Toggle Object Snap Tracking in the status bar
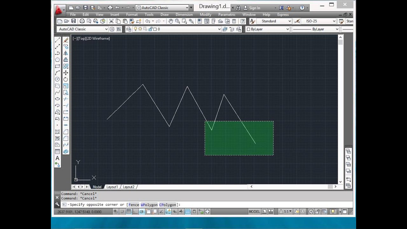 (x=162, y=212)
